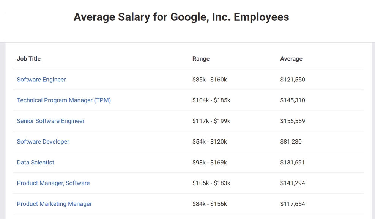Select the $117k - $199k range cell
The image size is (375, 219).
210,121
